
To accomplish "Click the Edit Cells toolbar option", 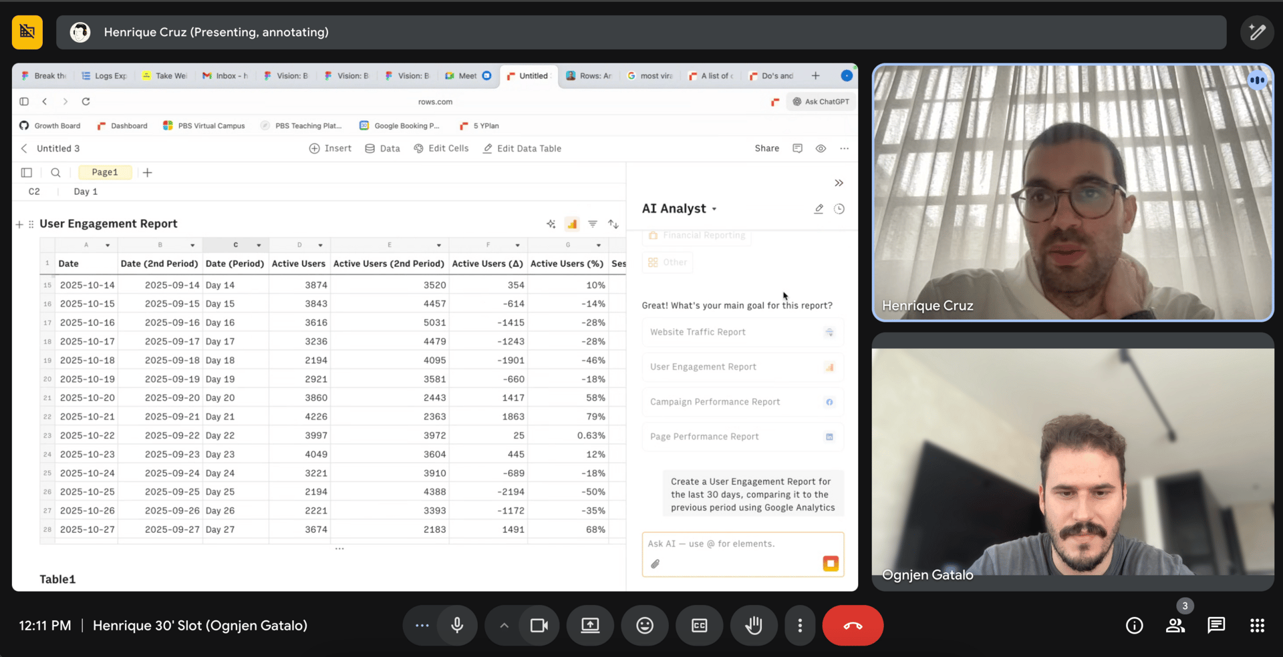I will pos(441,148).
